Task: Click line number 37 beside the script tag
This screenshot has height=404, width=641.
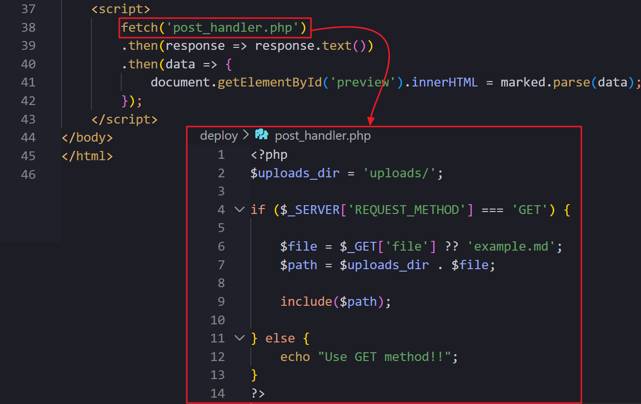Action: [x=28, y=9]
